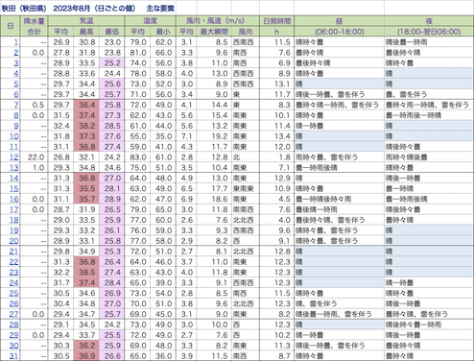Open the day 18 date link
The height and width of the screenshot is (361, 474).
(x=13, y=220)
